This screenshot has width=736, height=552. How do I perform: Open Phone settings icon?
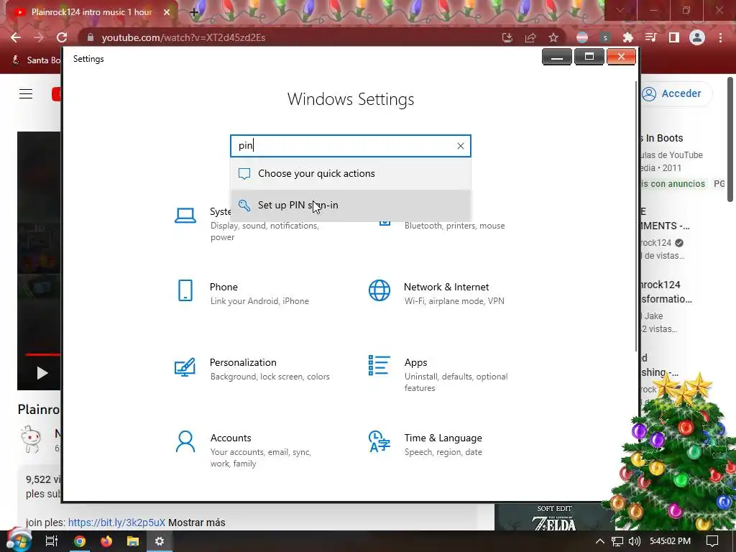click(x=185, y=290)
